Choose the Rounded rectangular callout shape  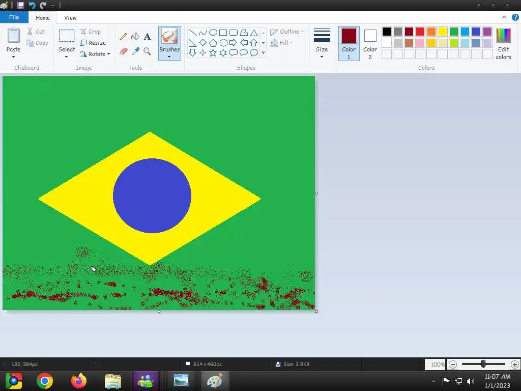click(x=234, y=52)
